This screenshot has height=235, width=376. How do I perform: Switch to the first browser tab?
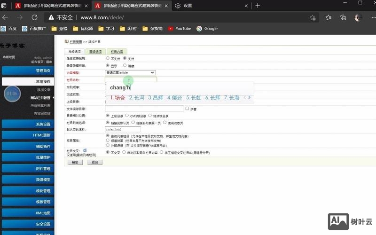coord(51,6)
